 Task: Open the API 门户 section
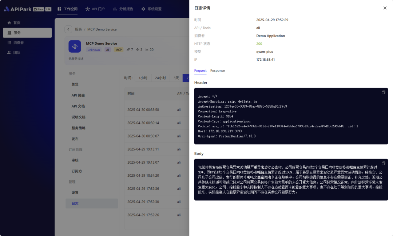coord(97,9)
